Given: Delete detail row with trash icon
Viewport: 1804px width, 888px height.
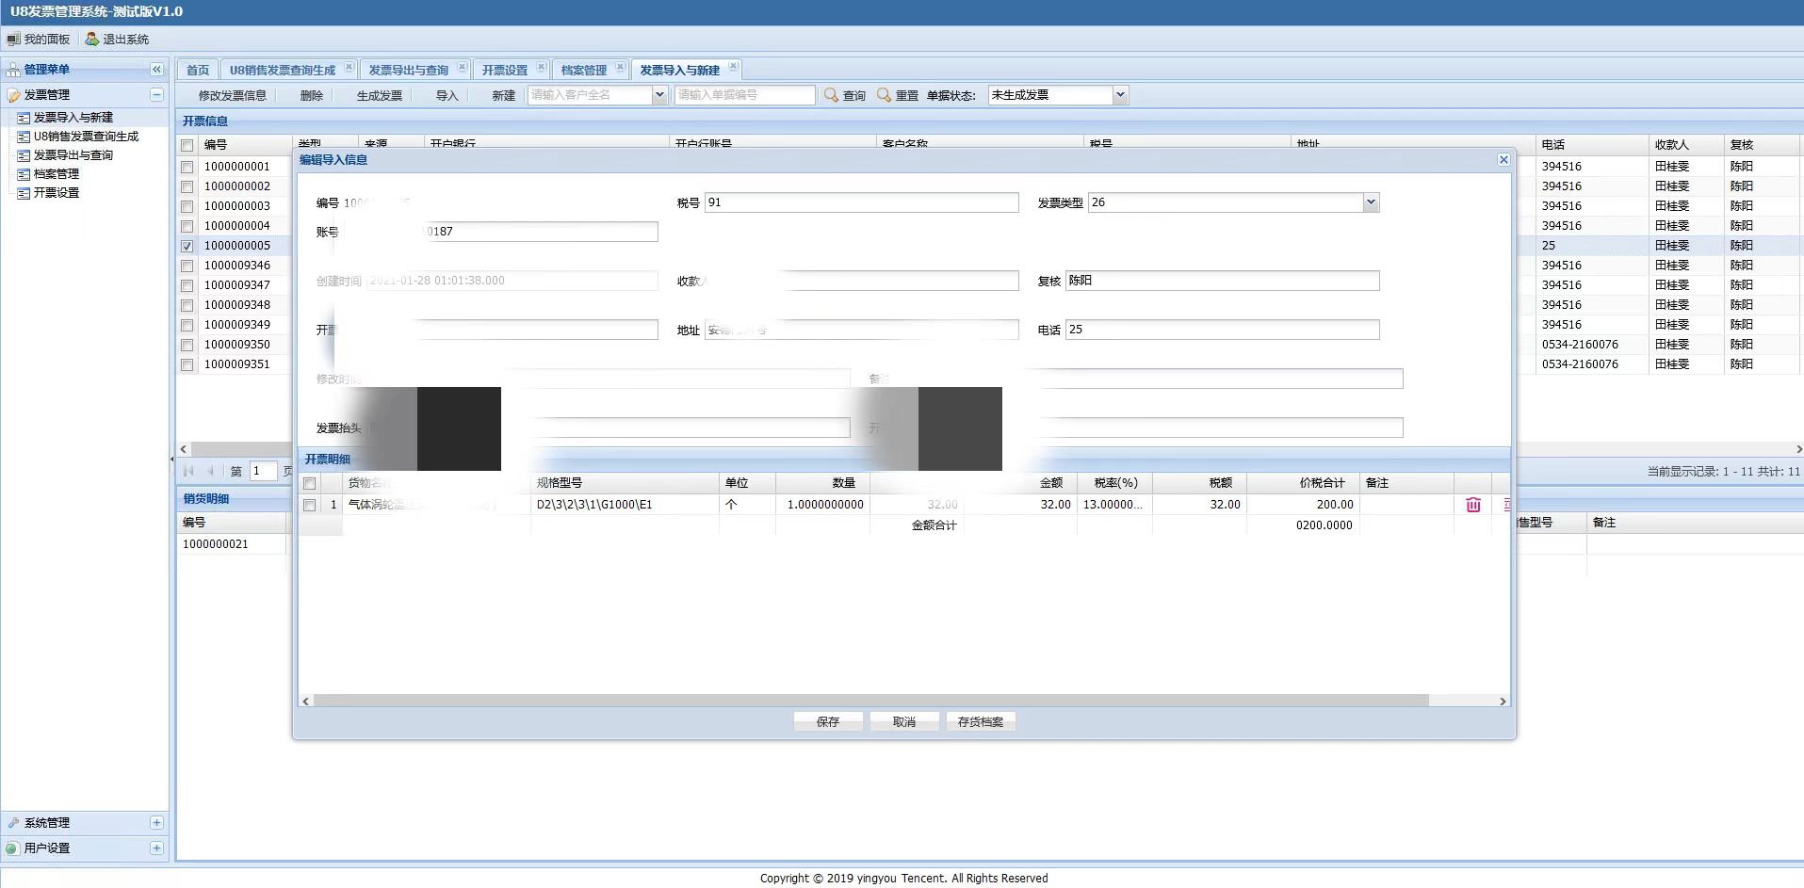Looking at the screenshot, I should click(x=1473, y=505).
